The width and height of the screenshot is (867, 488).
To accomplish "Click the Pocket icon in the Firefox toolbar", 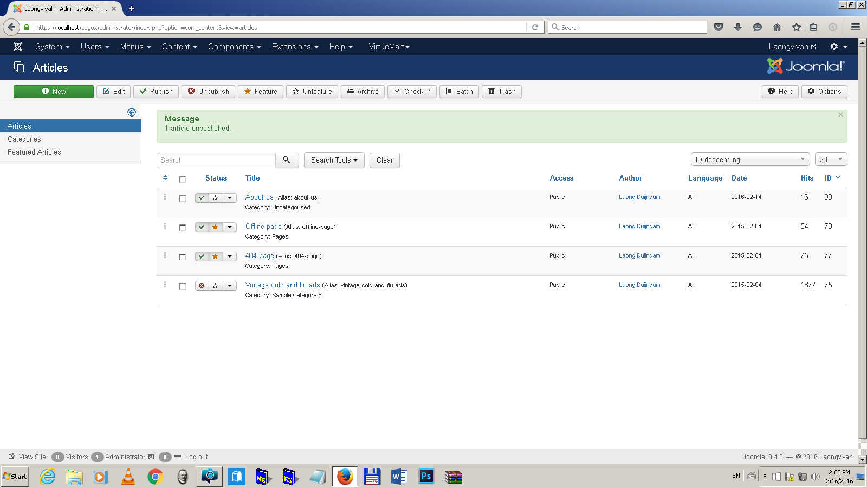I will tap(719, 27).
